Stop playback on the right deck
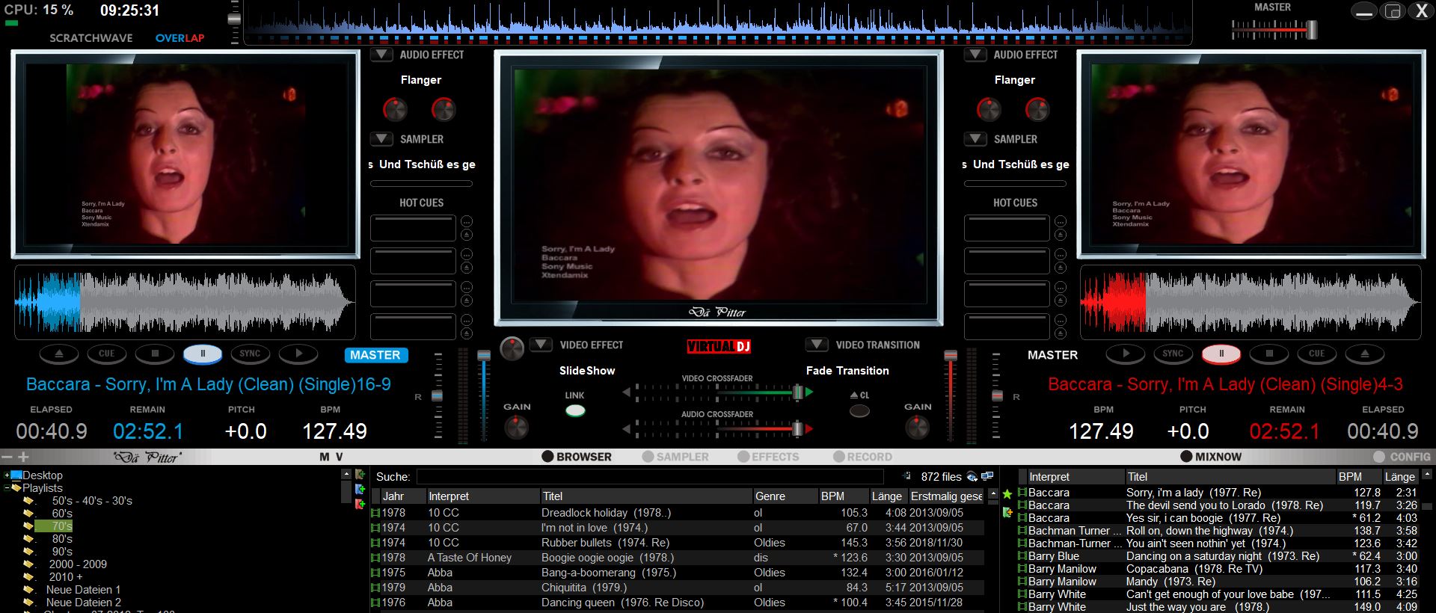1436x613 pixels. coord(1269,354)
